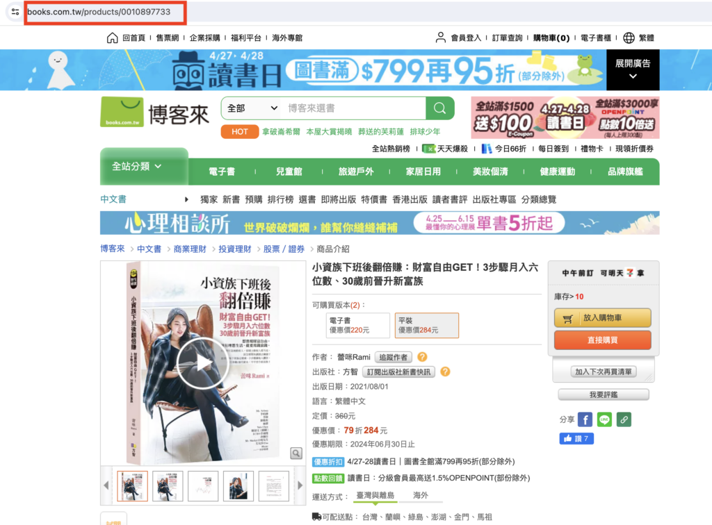
Task: Select fifth thumbnail text page
Action: (274, 485)
